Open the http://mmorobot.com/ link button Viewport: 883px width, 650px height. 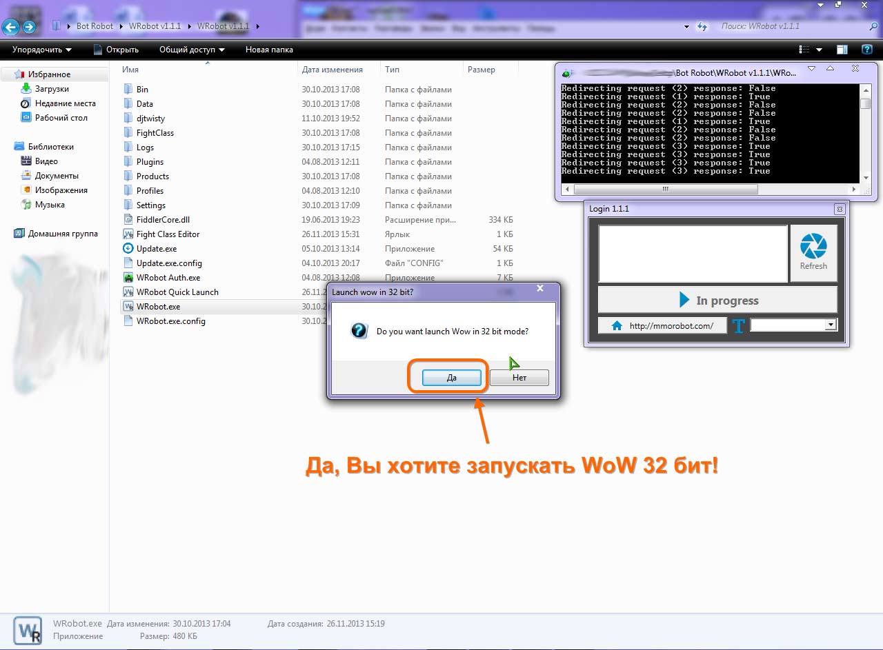click(x=662, y=325)
